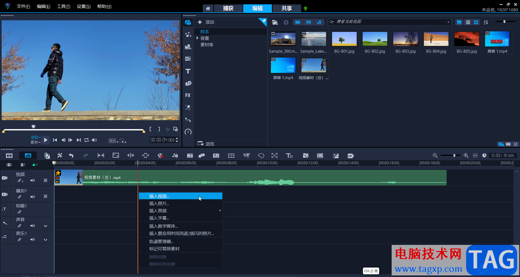Open the GIF creator icon
520x277 pixels.
350,156
